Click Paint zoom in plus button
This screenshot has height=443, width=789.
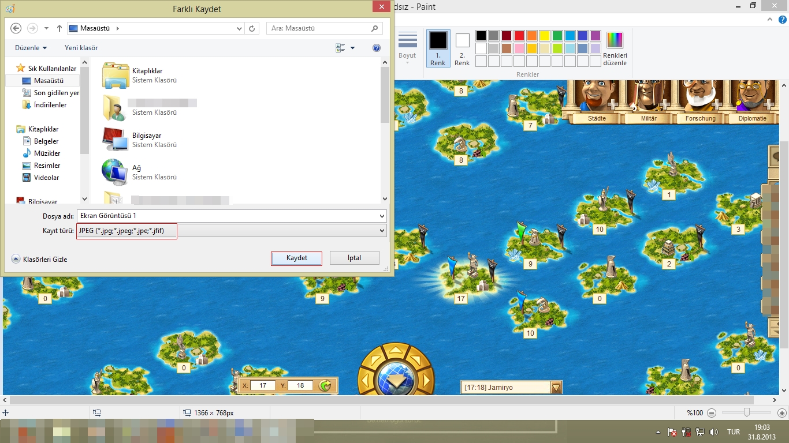(x=781, y=413)
